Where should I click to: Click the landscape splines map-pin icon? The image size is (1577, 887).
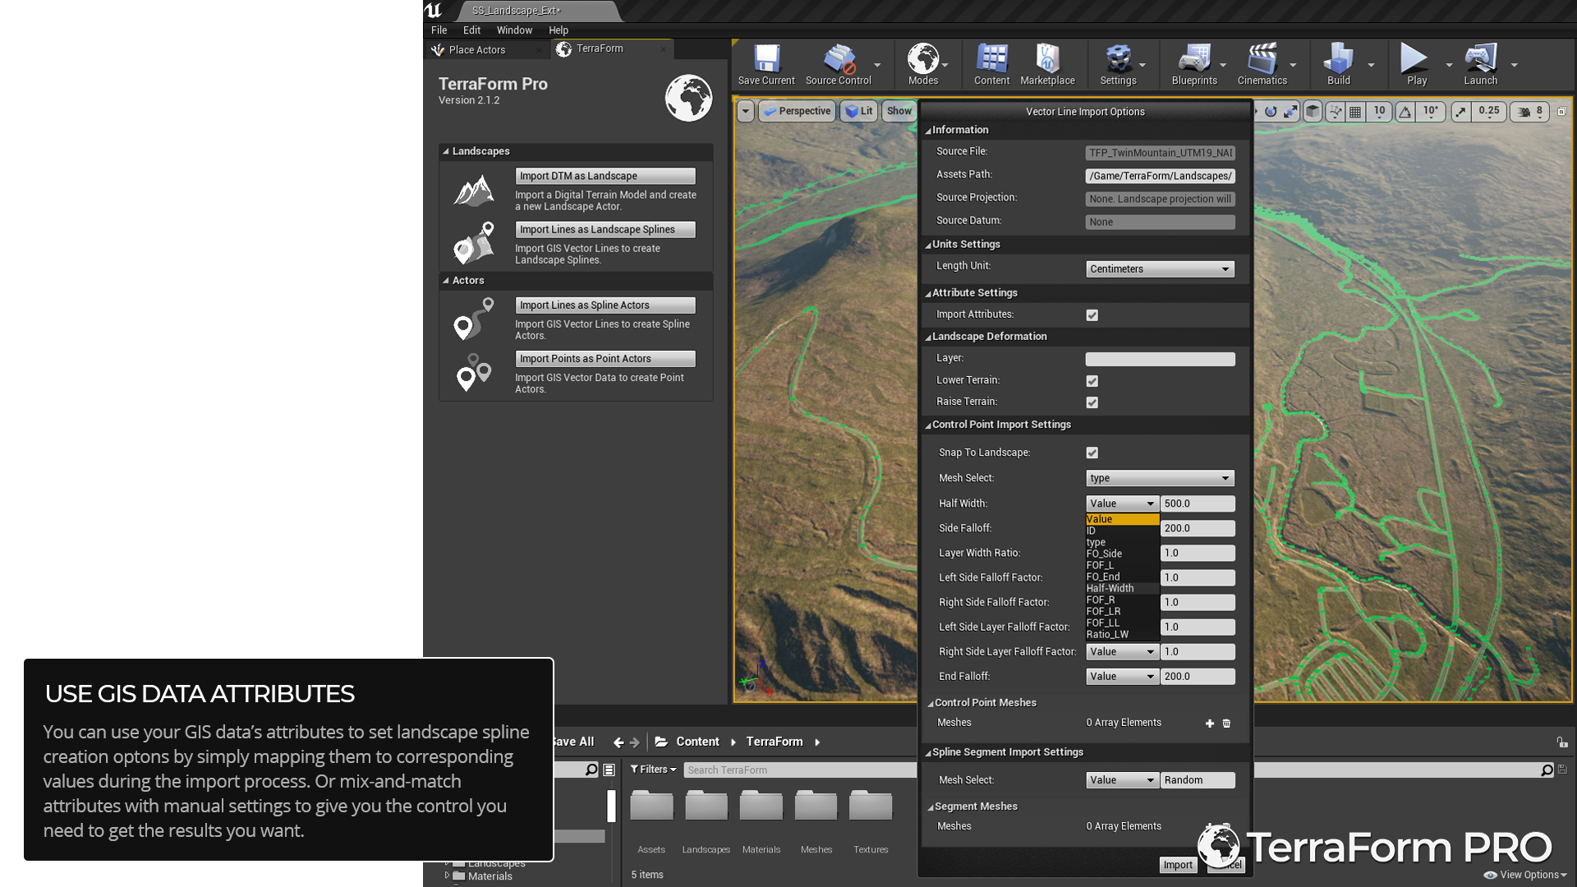[474, 243]
